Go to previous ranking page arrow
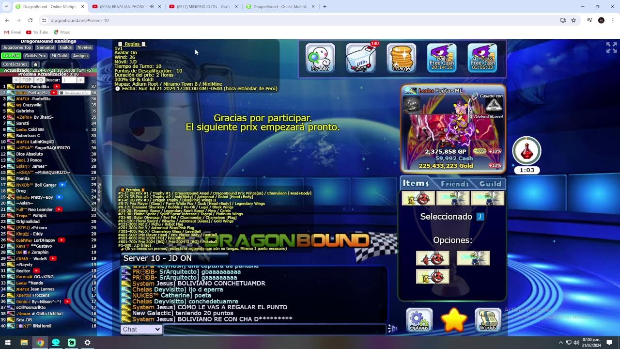Viewport: 620px width, 349px height. click(16, 80)
